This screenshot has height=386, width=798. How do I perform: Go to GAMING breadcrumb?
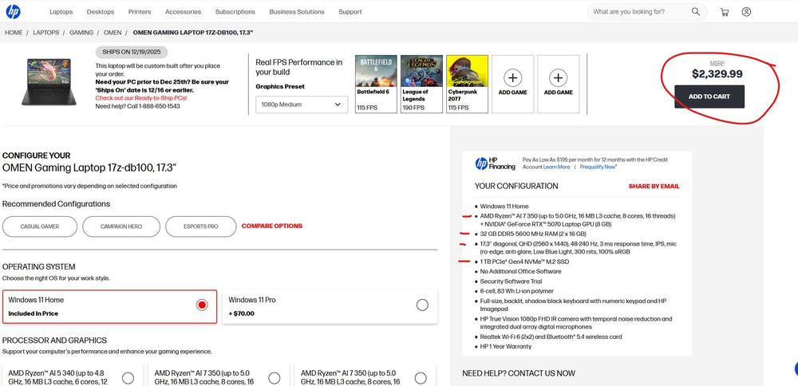[81, 33]
